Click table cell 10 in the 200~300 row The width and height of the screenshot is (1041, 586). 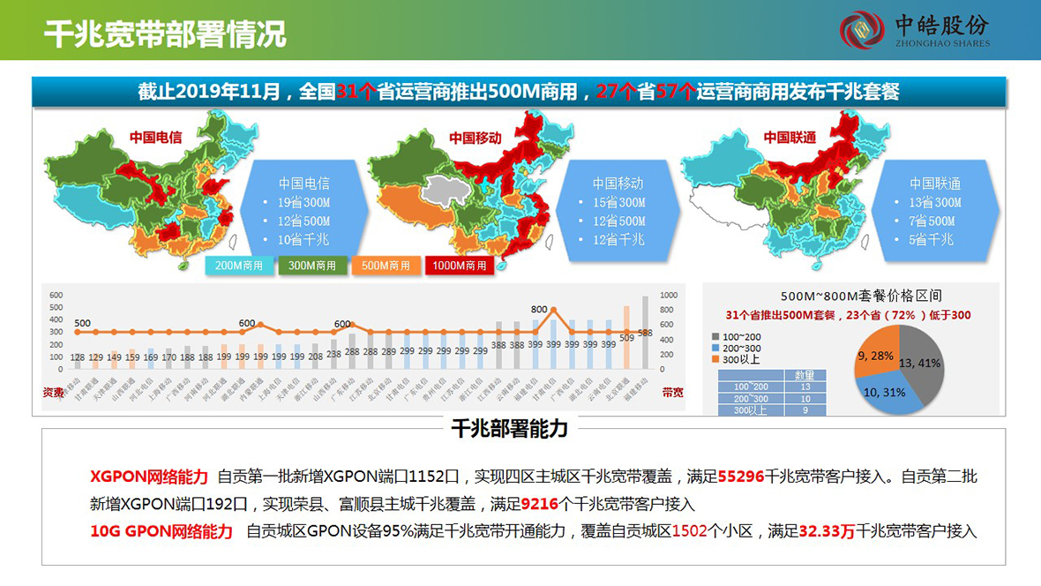(x=805, y=399)
